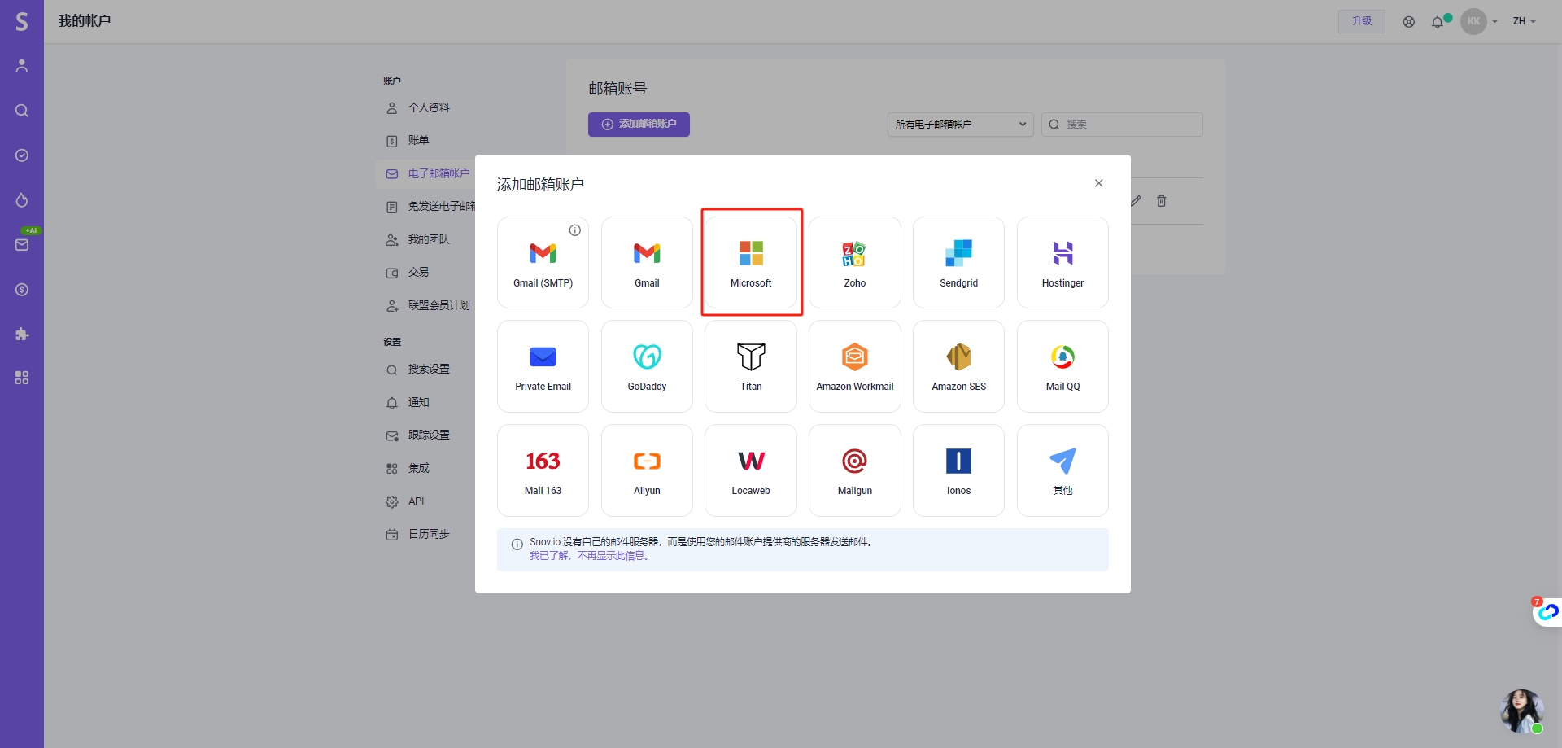Select the Mail 163 provider card
This screenshot has width=1562, height=748.
click(543, 470)
